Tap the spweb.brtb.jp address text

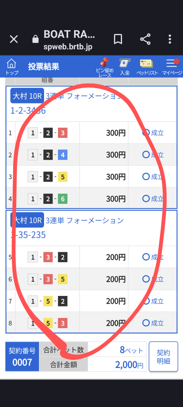pyautogui.click(x=68, y=47)
